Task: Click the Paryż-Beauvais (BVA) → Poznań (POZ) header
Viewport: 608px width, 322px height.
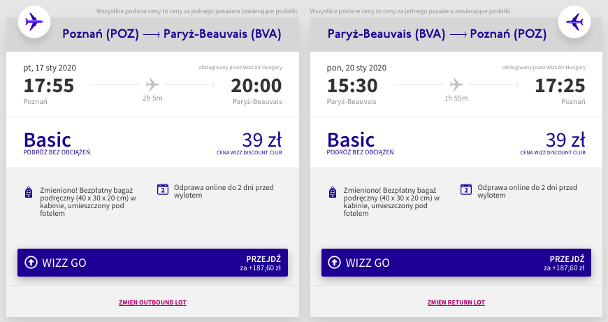Action: [437, 34]
